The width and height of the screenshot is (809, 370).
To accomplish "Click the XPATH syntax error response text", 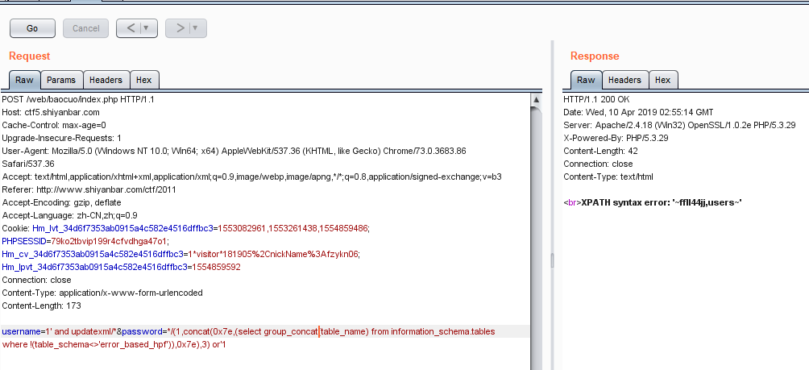I will click(662, 202).
